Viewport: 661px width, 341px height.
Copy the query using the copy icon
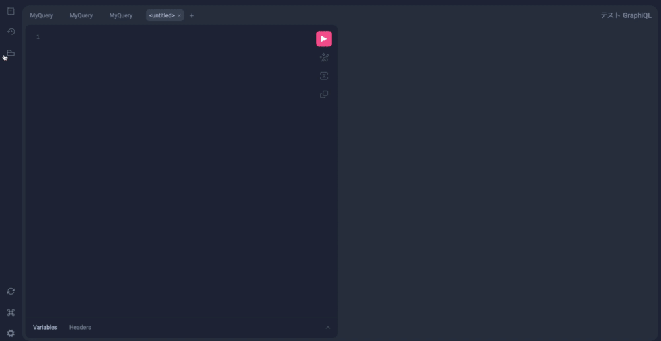[324, 95]
